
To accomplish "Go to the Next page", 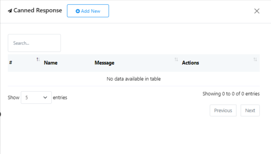I will (x=250, y=111).
